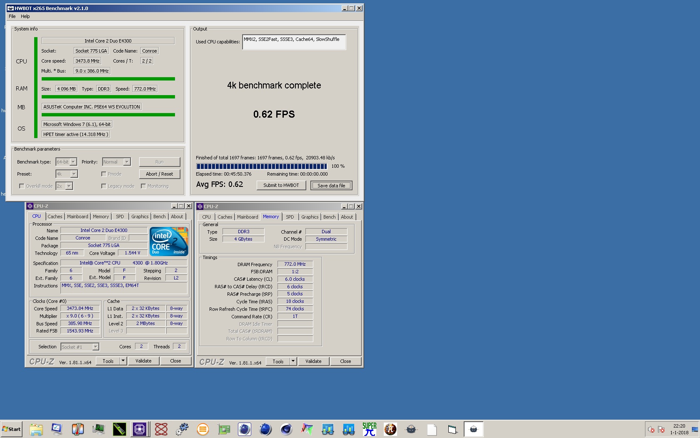Screen dimensions: 700x438
Task: Click the muted volume tray icon
Action: click(x=651, y=430)
